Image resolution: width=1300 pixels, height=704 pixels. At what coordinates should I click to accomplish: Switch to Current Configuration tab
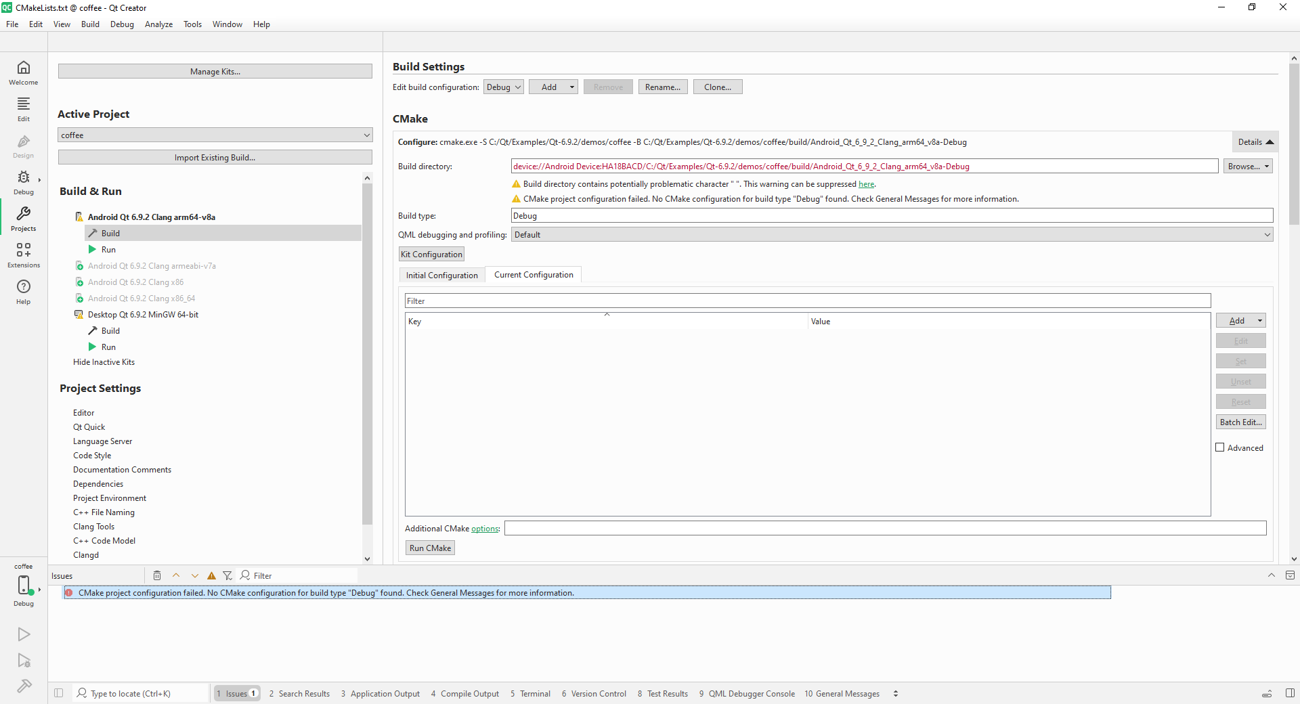(x=534, y=275)
